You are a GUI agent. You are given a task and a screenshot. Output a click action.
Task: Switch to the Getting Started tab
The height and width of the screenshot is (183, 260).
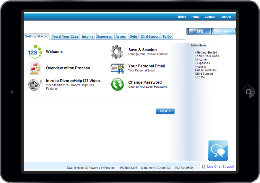pyautogui.click(x=36, y=36)
